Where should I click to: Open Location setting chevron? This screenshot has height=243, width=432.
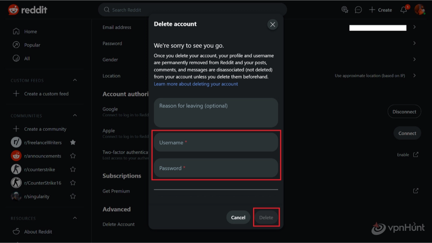pyautogui.click(x=414, y=75)
